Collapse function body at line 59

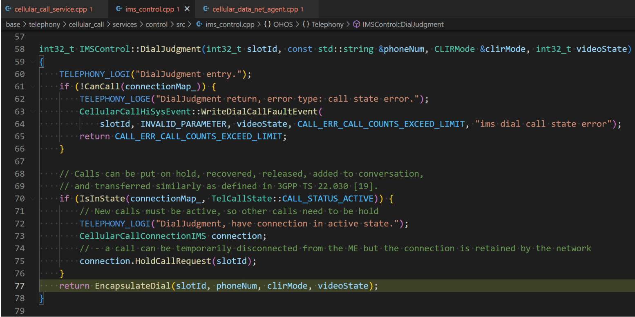pyautogui.click(x=32, y=62)
